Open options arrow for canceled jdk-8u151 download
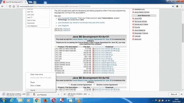The image size is (184, 103). [x=89, y=94]
